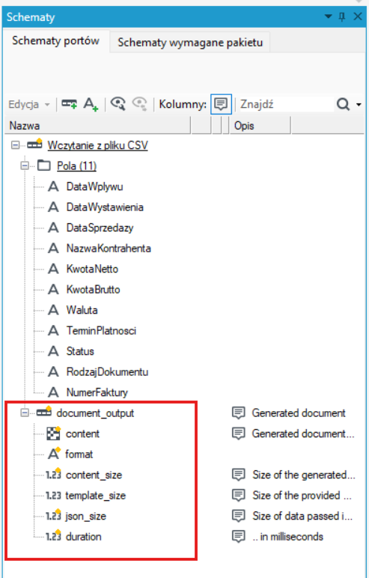Click the 'Generated document' description of document_output

[299, 413]
